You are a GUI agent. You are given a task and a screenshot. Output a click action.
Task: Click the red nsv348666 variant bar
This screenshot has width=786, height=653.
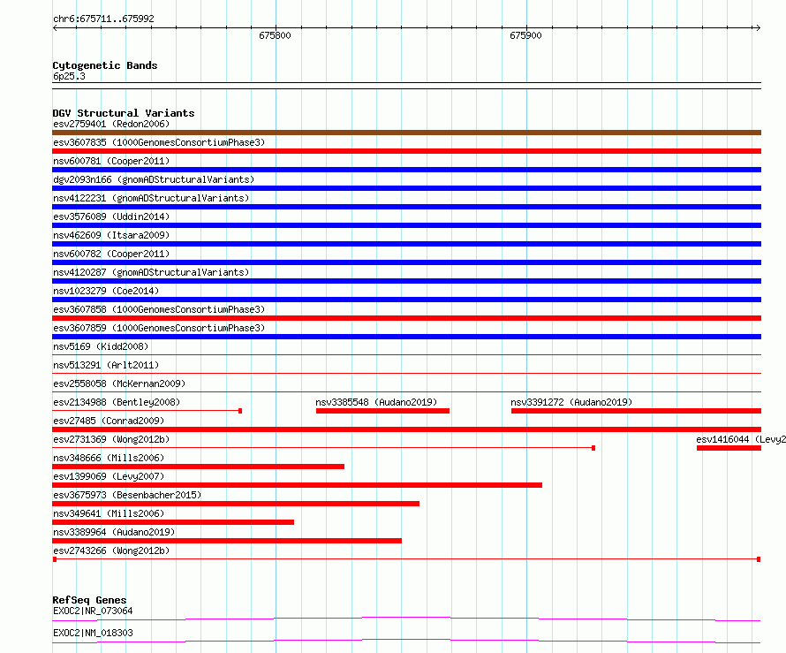click(198, 467)
